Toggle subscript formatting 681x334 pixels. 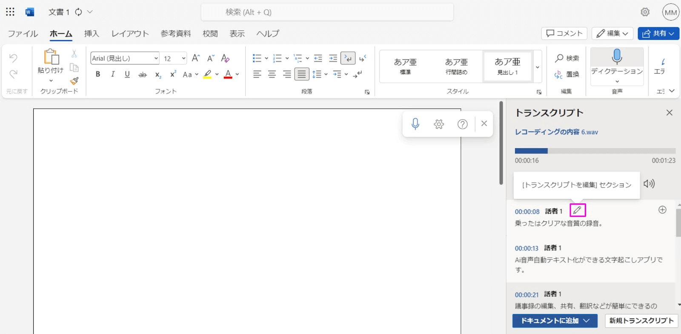click(x=158, y=74)
